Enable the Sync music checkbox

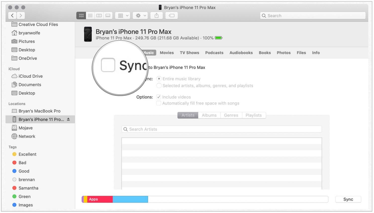[108, 65]
